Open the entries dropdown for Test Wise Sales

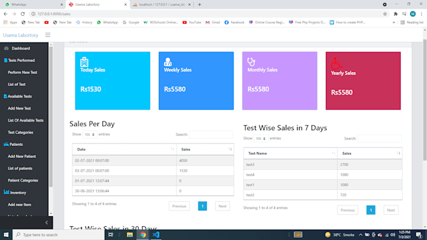coord(261,138)
